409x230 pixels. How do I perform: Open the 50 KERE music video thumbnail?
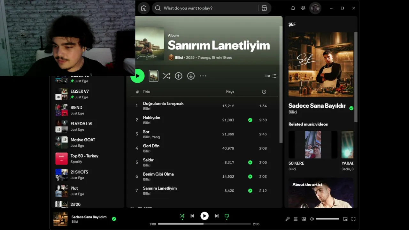coord(313,145)
